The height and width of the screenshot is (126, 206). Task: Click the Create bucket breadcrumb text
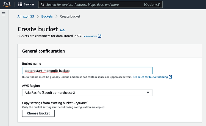(x=70, y=17)
